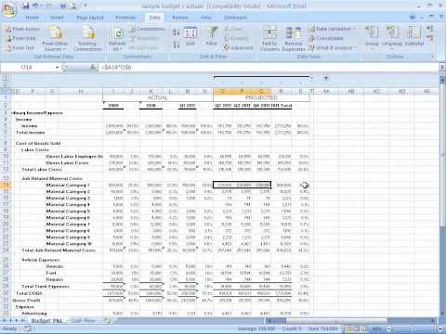The height and width of the screenshot is (334, 446).
Task: Open the Developer ribbon tab
Action: click(x=235, y=18)
